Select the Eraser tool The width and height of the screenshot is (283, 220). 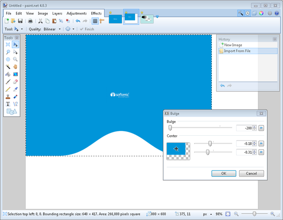click(15, 81)
